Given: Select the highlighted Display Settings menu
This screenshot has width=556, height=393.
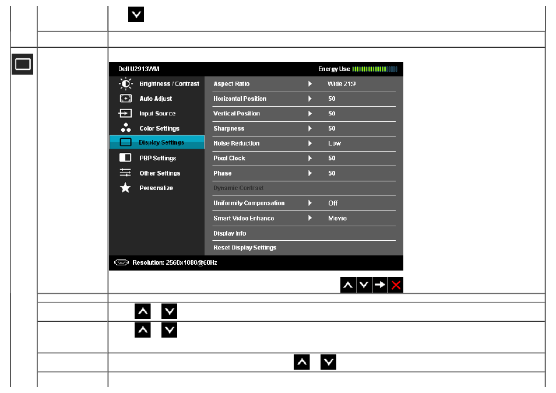Looking at the screenshot, I should coord(157,142).
